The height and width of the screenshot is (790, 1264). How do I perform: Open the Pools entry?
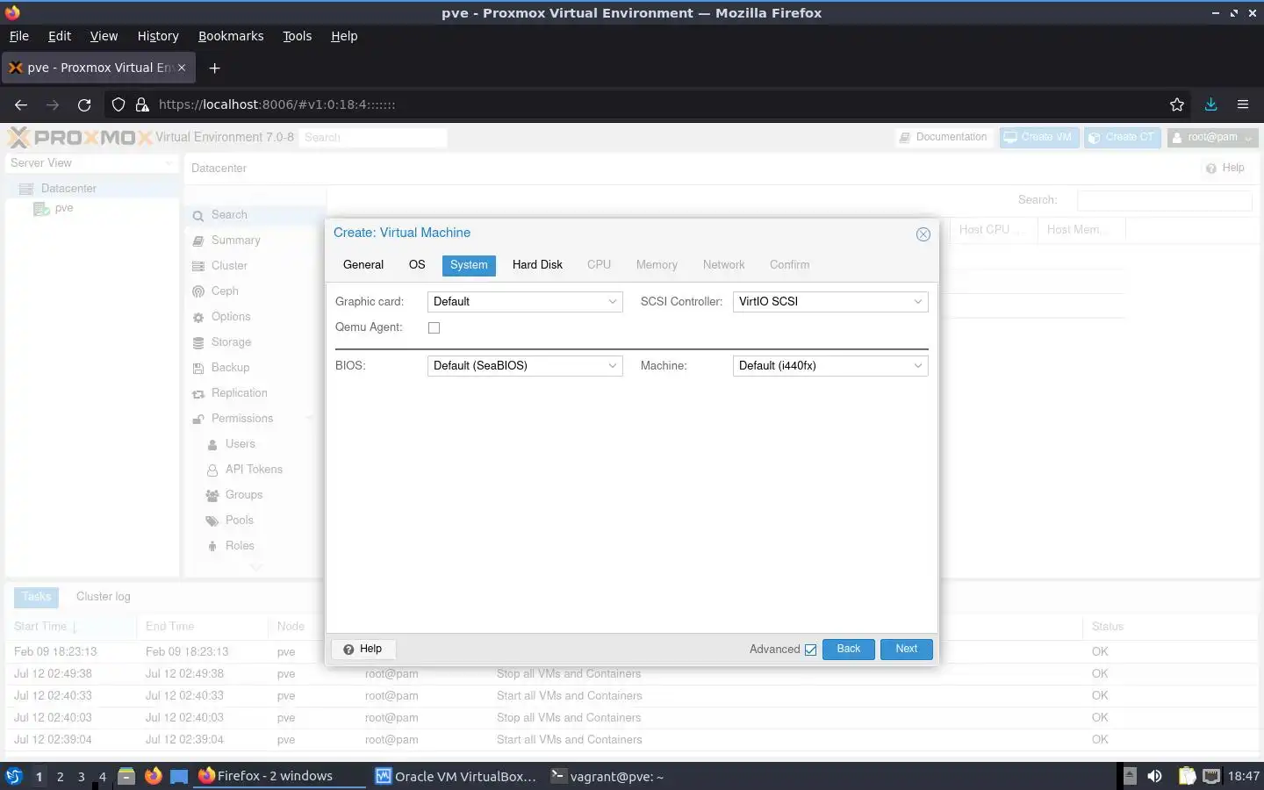point(239,521)
